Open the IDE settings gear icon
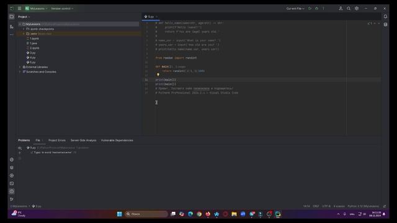 pyautogui.click(x=357, y=8)
